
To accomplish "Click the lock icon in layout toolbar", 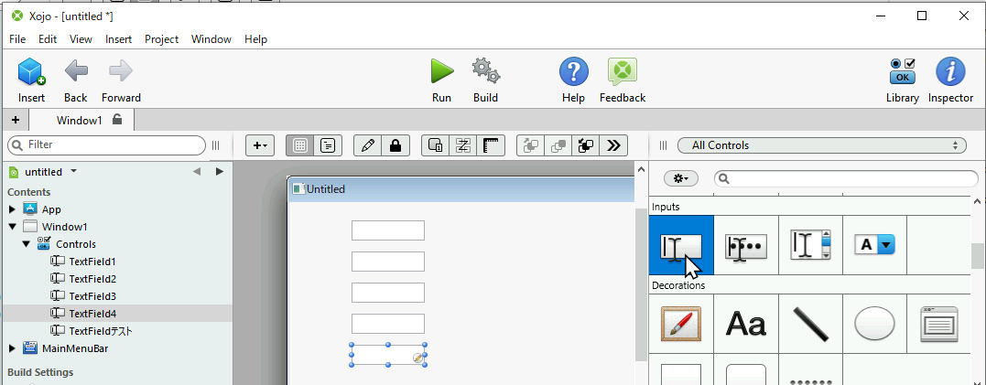I will point(395,145).
